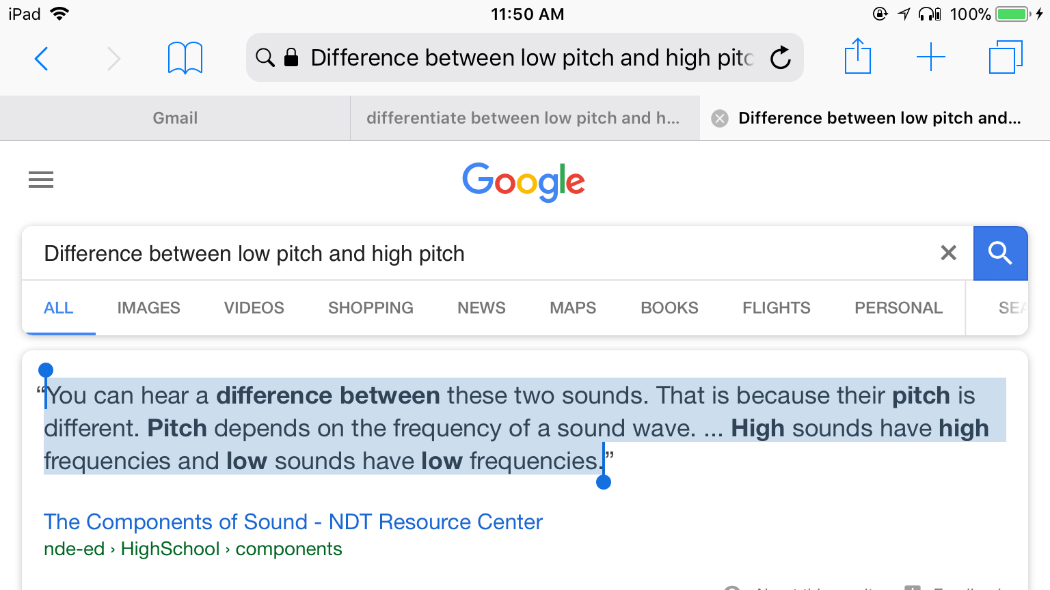The width and height of the screenshot is (1050, 590).
Task: Select the IMAGES search filter
Action: point(148,308)
